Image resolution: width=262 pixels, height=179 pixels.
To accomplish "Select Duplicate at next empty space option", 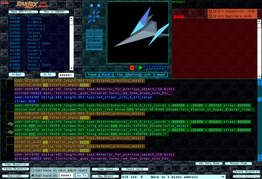I will click(33, 170).
